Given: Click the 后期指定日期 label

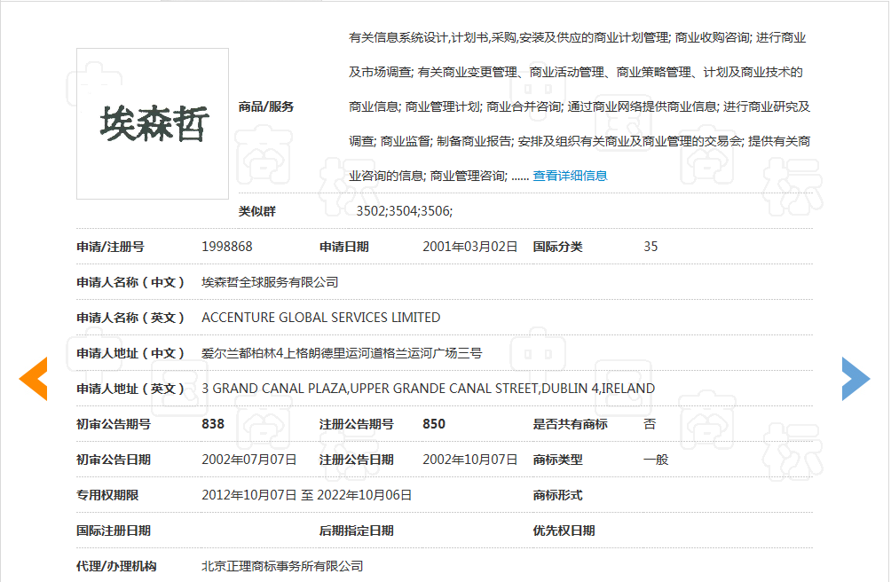Looking at the screenshot, I should tap(357, 531).
